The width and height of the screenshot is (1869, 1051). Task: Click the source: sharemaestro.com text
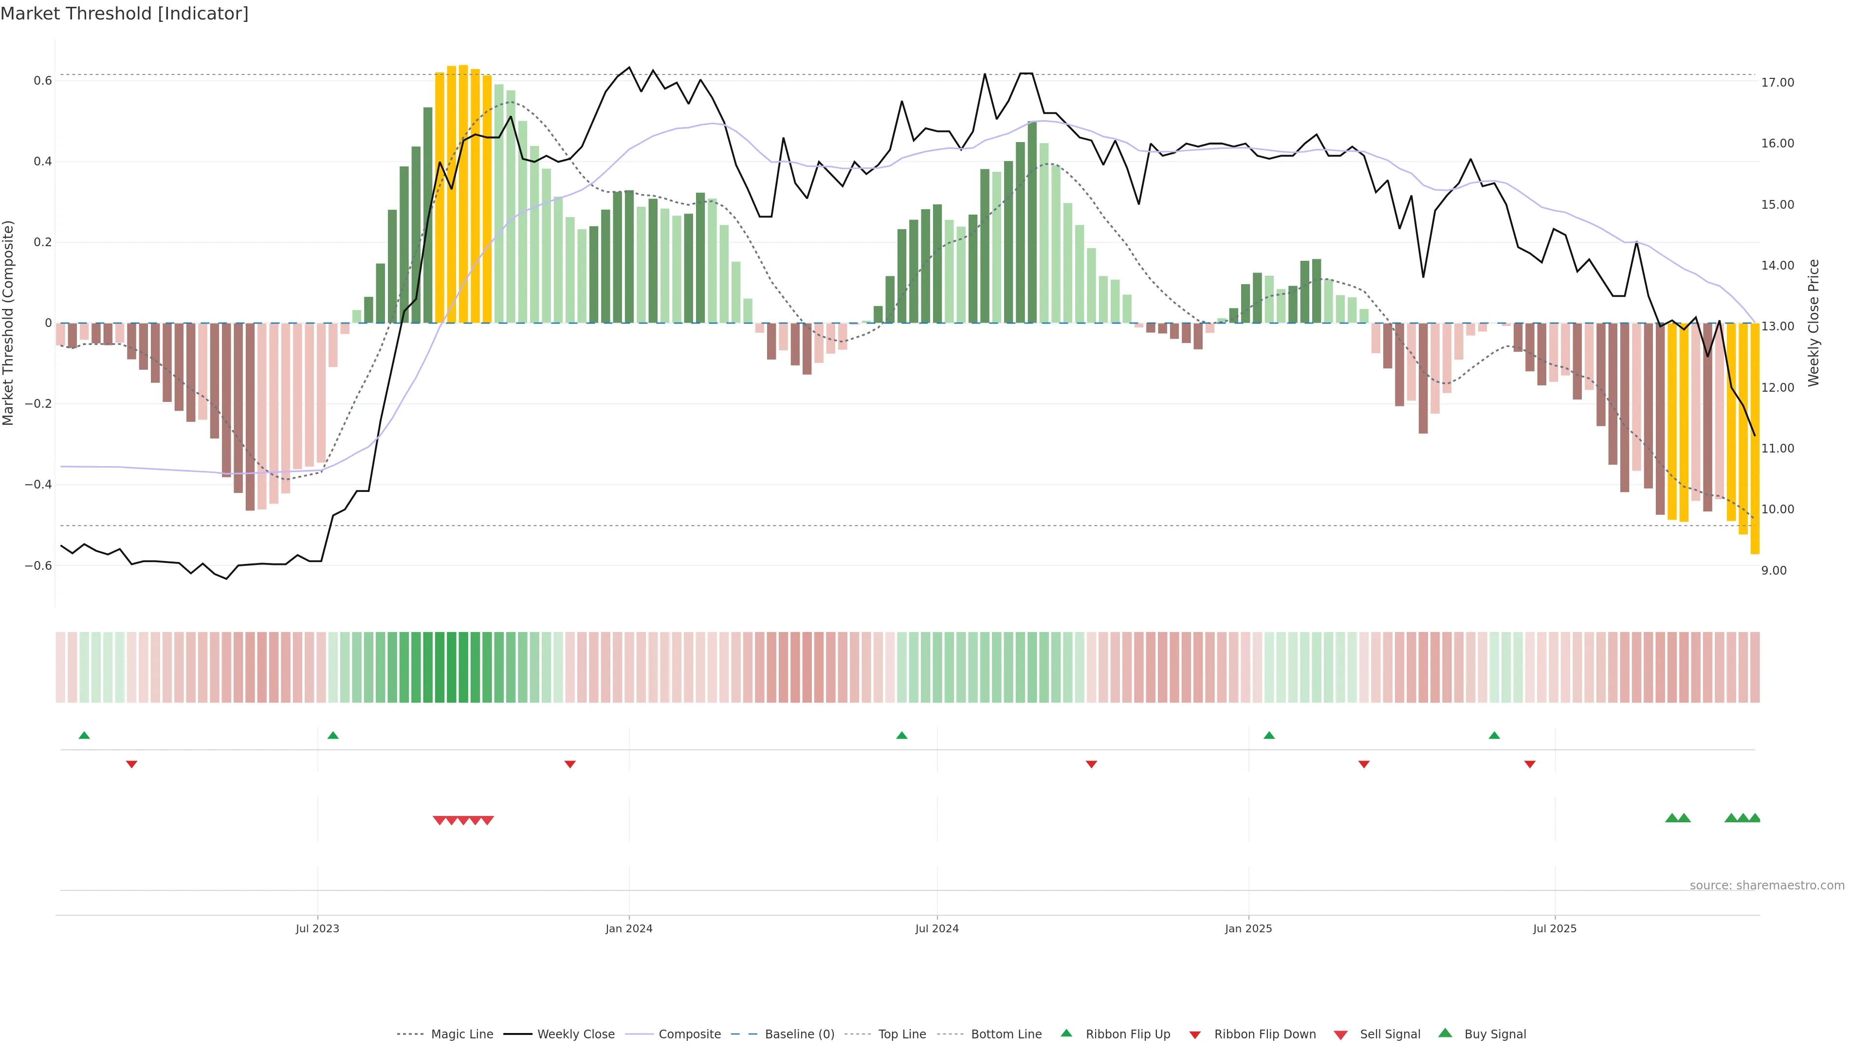(1767, 886)
